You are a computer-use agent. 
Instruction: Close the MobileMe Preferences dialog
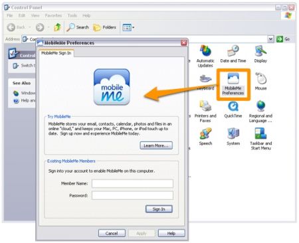coord(184,42)
